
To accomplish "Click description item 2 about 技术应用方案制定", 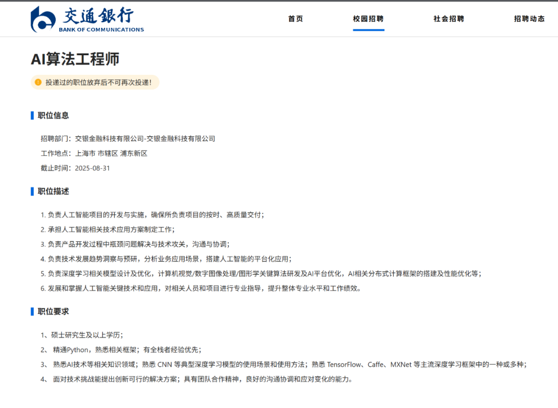I will 107,230.
